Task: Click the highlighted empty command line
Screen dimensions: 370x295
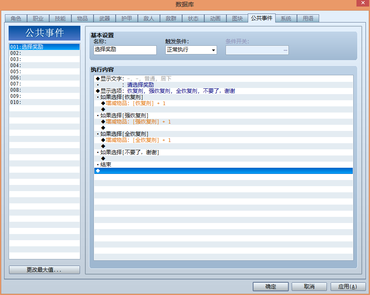Action: [224, 171]
